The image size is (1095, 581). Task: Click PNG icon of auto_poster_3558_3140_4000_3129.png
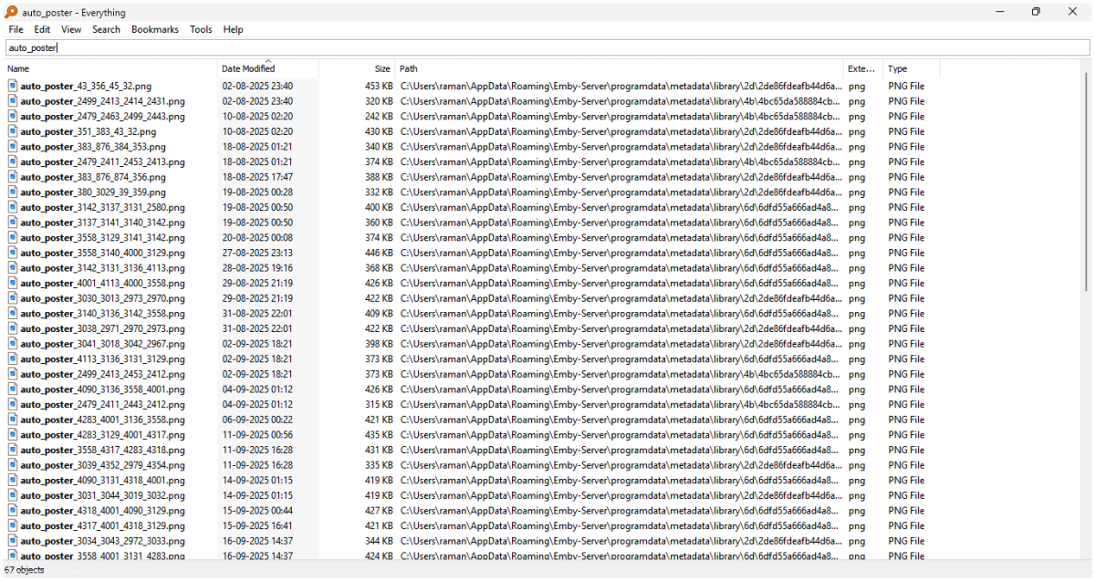[x=13, y=253]
